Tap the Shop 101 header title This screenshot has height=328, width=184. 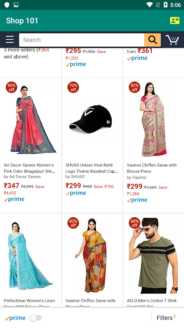point(22,20)
